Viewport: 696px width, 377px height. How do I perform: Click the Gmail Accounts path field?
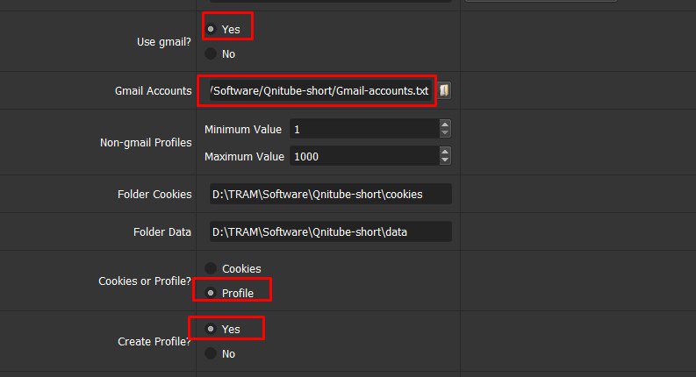coord(320,90)
